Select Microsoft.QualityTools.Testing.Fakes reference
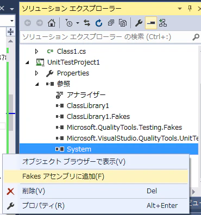201x215 pixels. (x=124, y=128)
